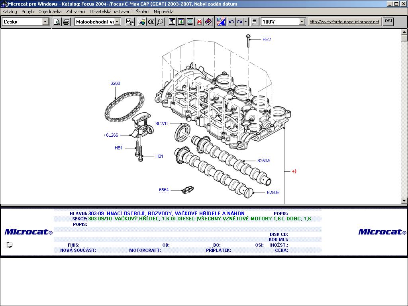Open the Nápověda menu
408x306 pixels.
tap(163, 12)
